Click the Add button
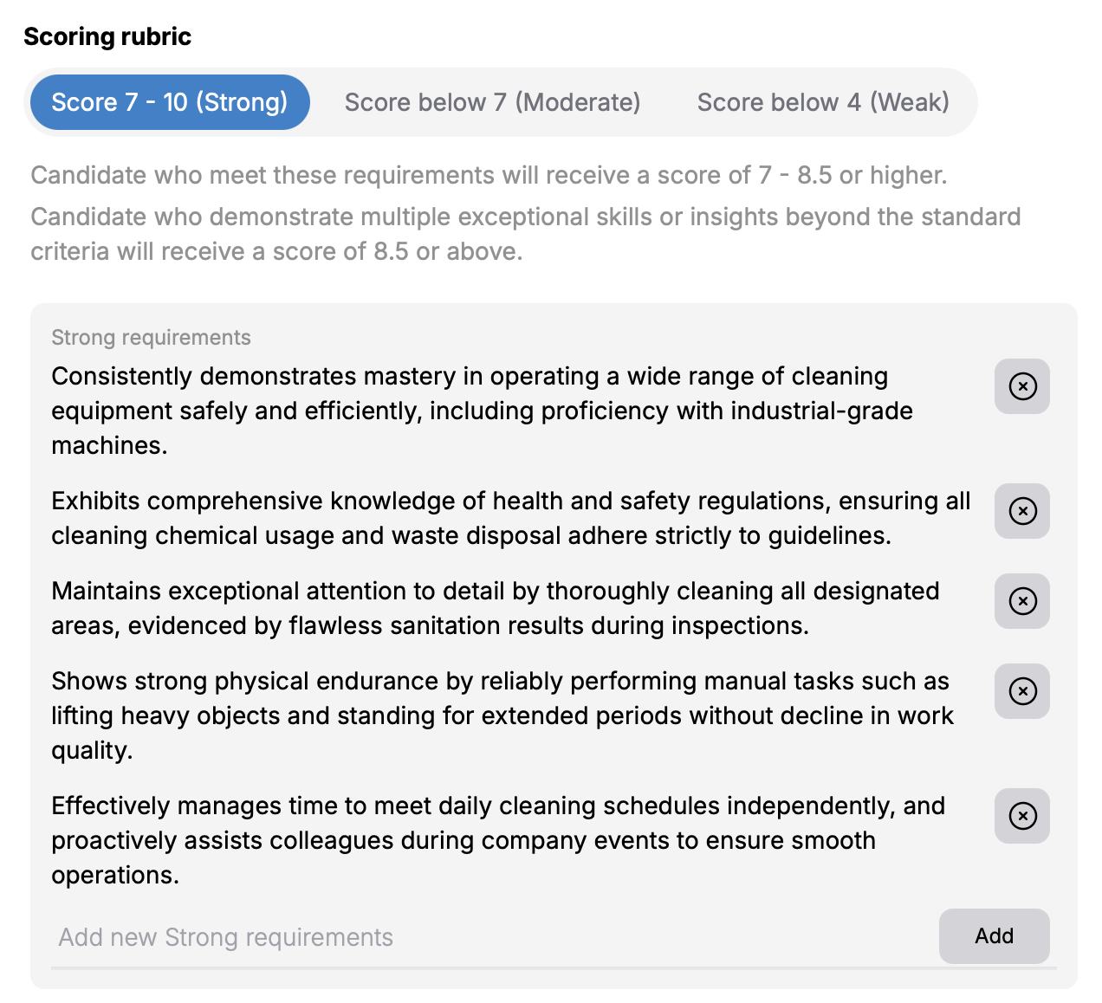This screenshot has height=1003, width=1102. (x=995, y=936)
